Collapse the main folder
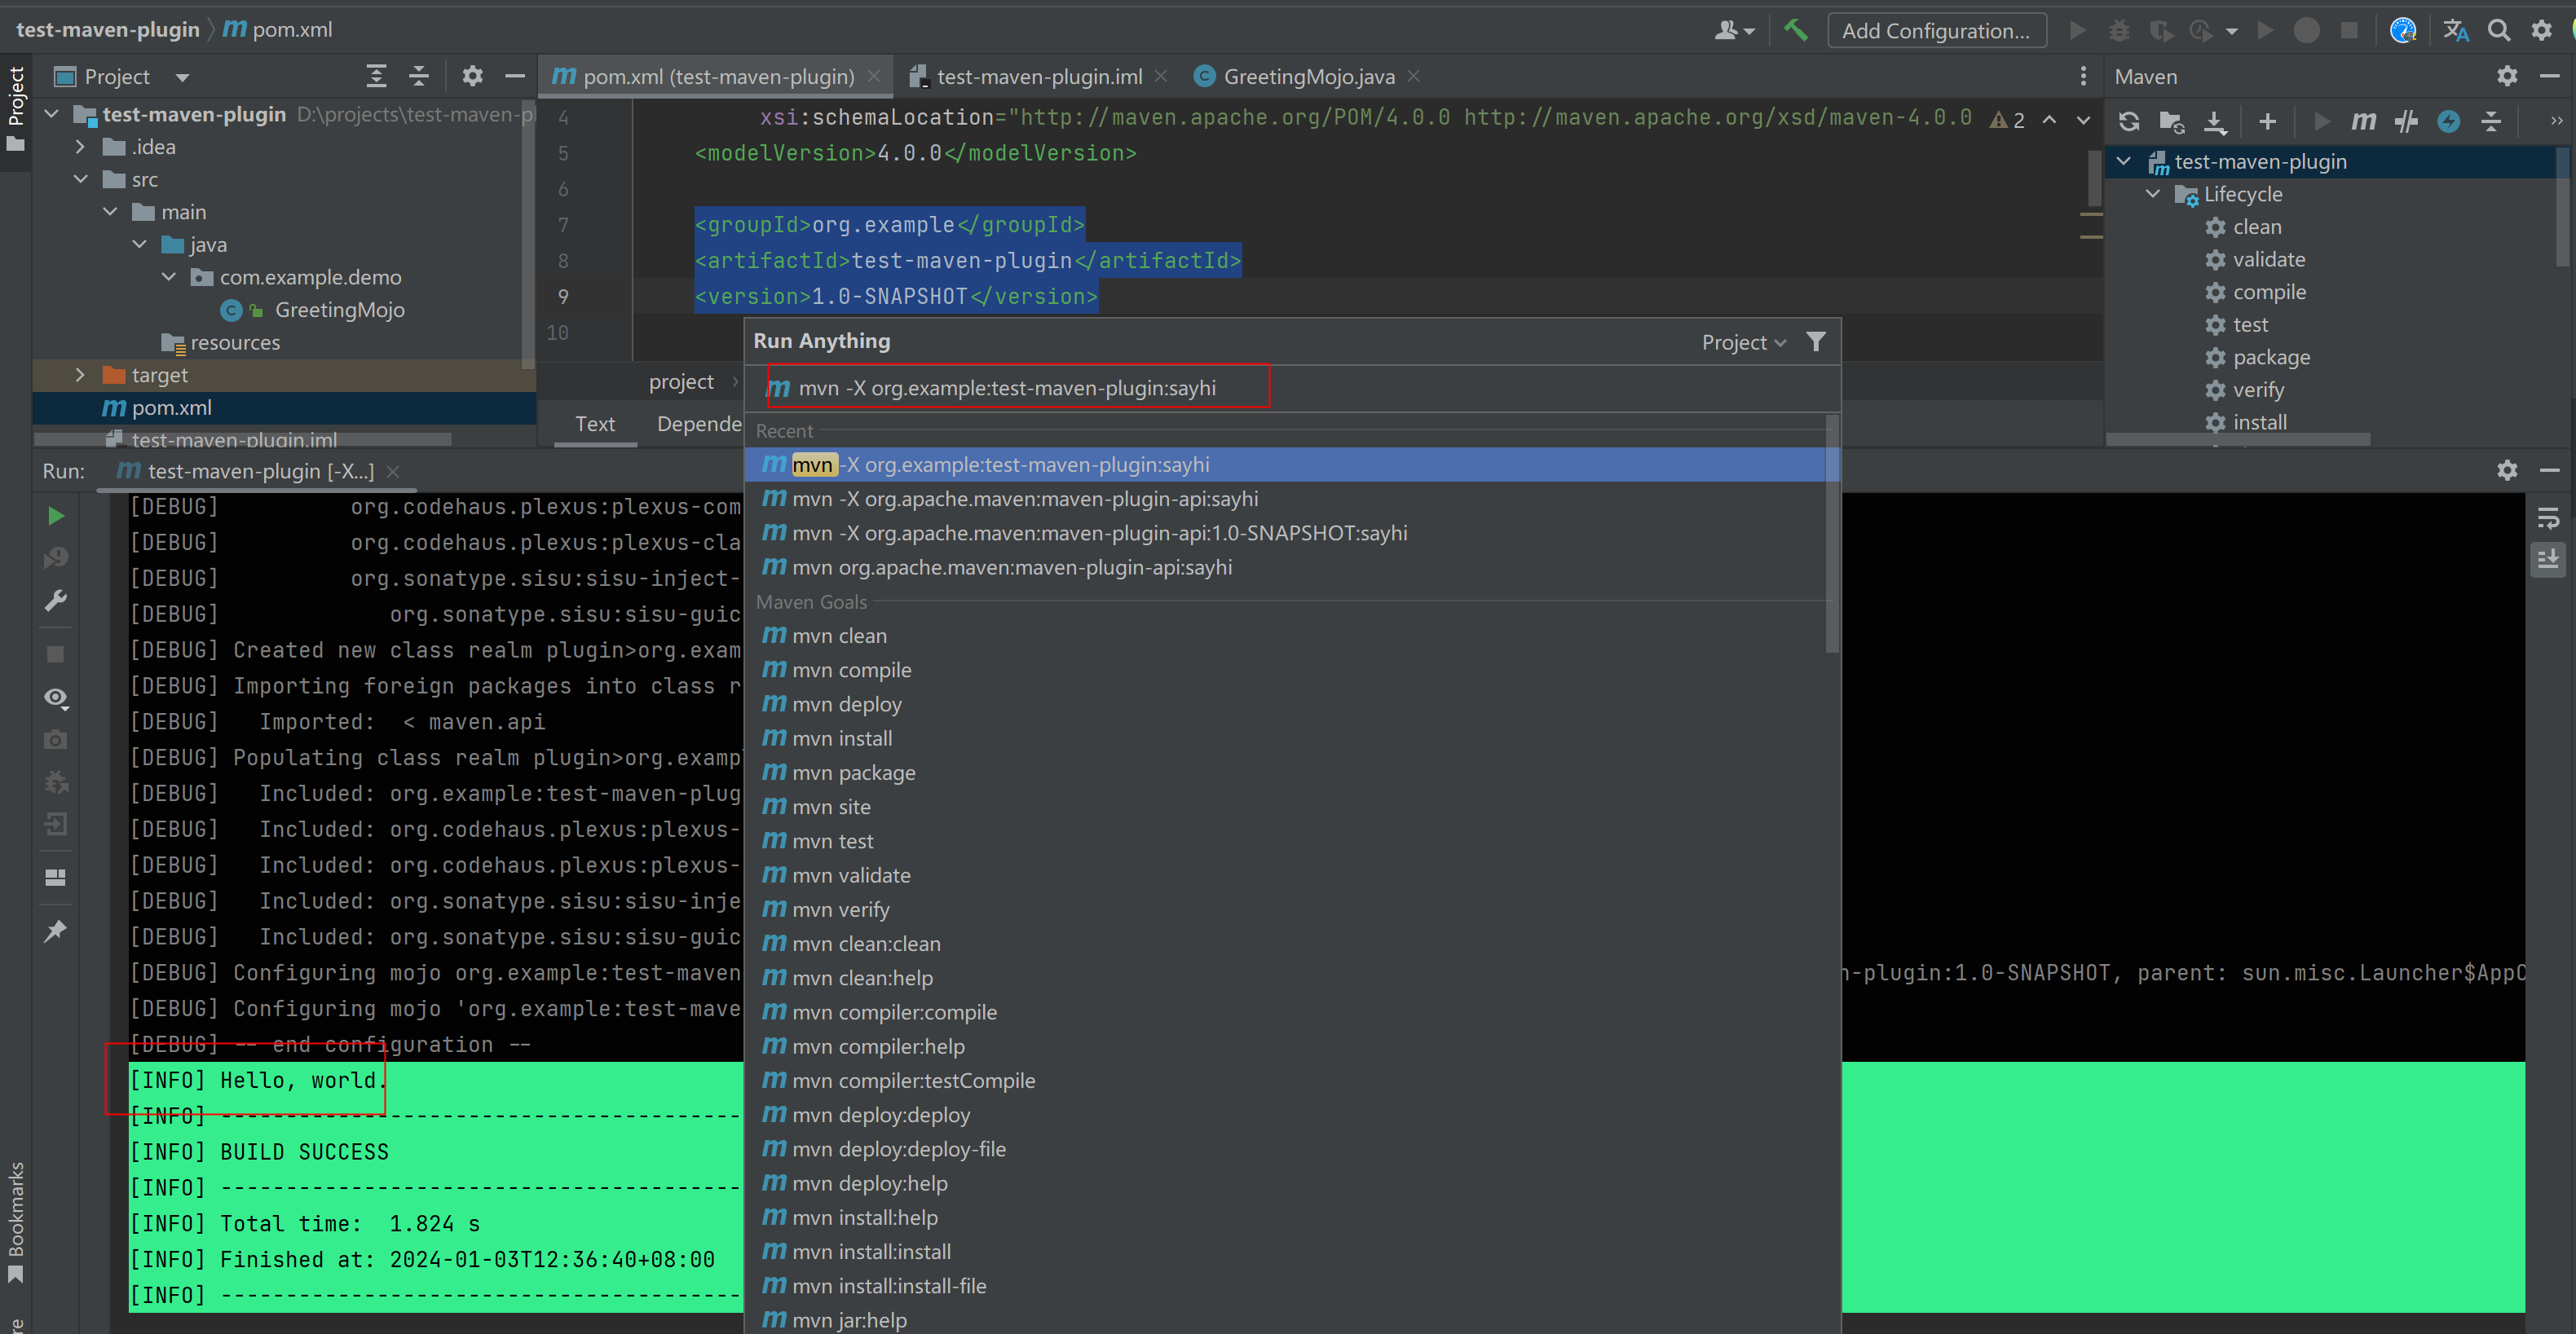The height and width of the screenshot is (1334, 2576). (x=110, y=212)
